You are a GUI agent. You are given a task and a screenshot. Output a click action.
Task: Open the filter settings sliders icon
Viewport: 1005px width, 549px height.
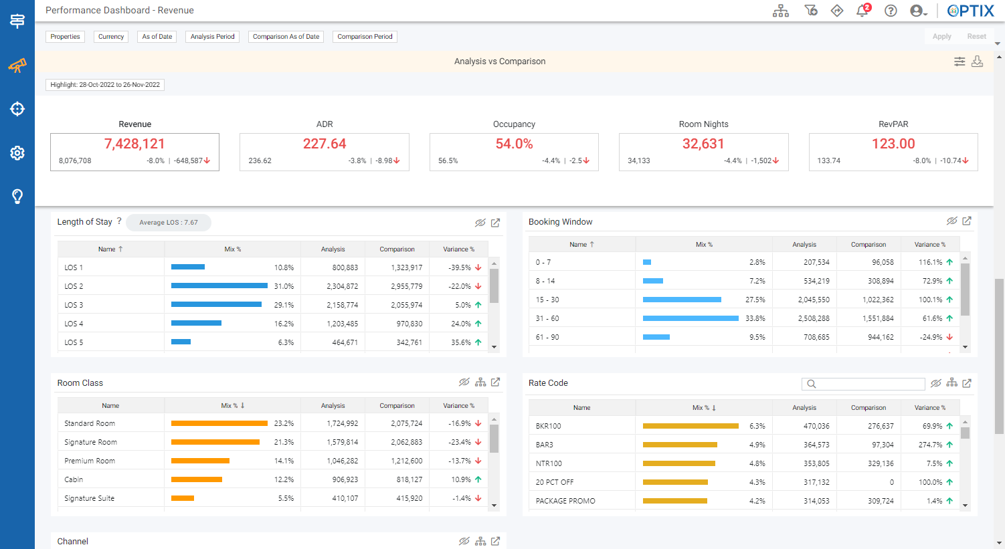[960, 62]
